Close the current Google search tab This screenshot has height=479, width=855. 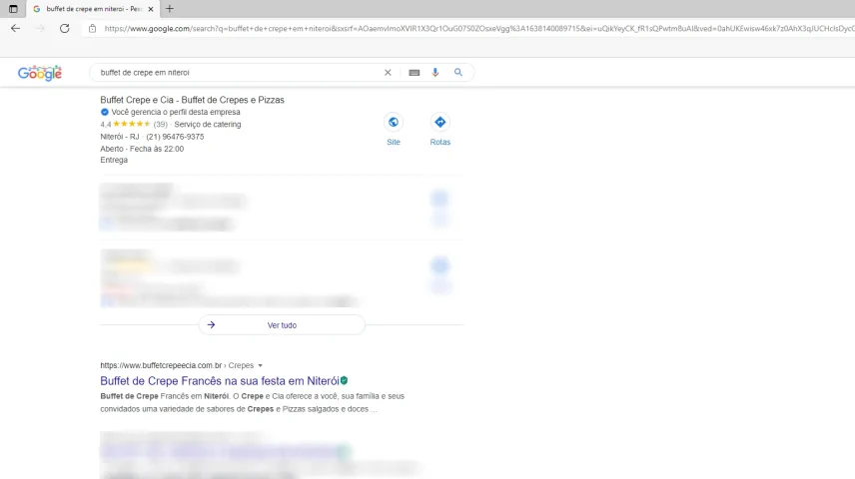click(151, 9)
